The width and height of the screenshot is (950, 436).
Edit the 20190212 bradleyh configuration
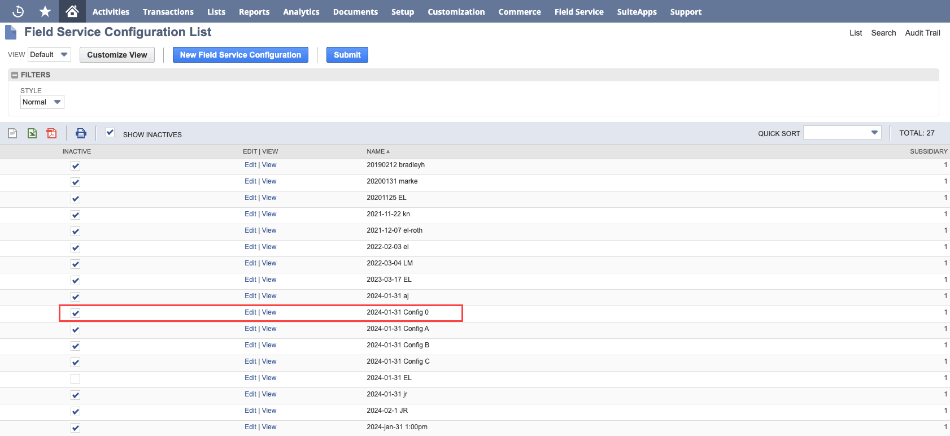(250, 165)
